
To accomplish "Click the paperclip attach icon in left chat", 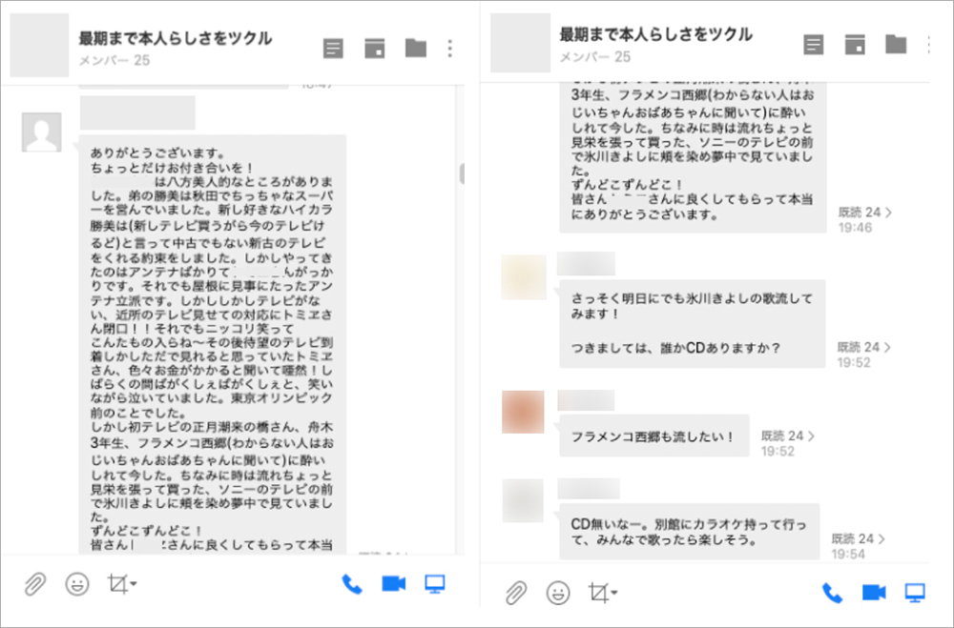I will coord(35,584).
